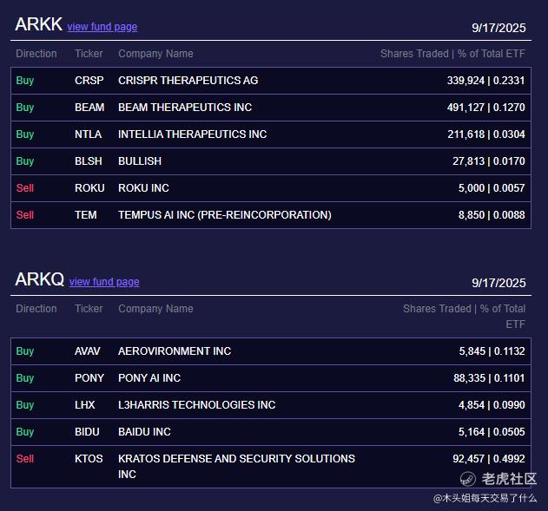Select the BIDU ticker cell

pyautogui.click(x=87, y=432)
